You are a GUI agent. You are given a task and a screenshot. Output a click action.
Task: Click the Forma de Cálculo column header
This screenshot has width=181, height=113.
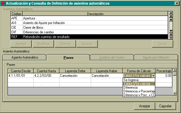tap(139, 71)
